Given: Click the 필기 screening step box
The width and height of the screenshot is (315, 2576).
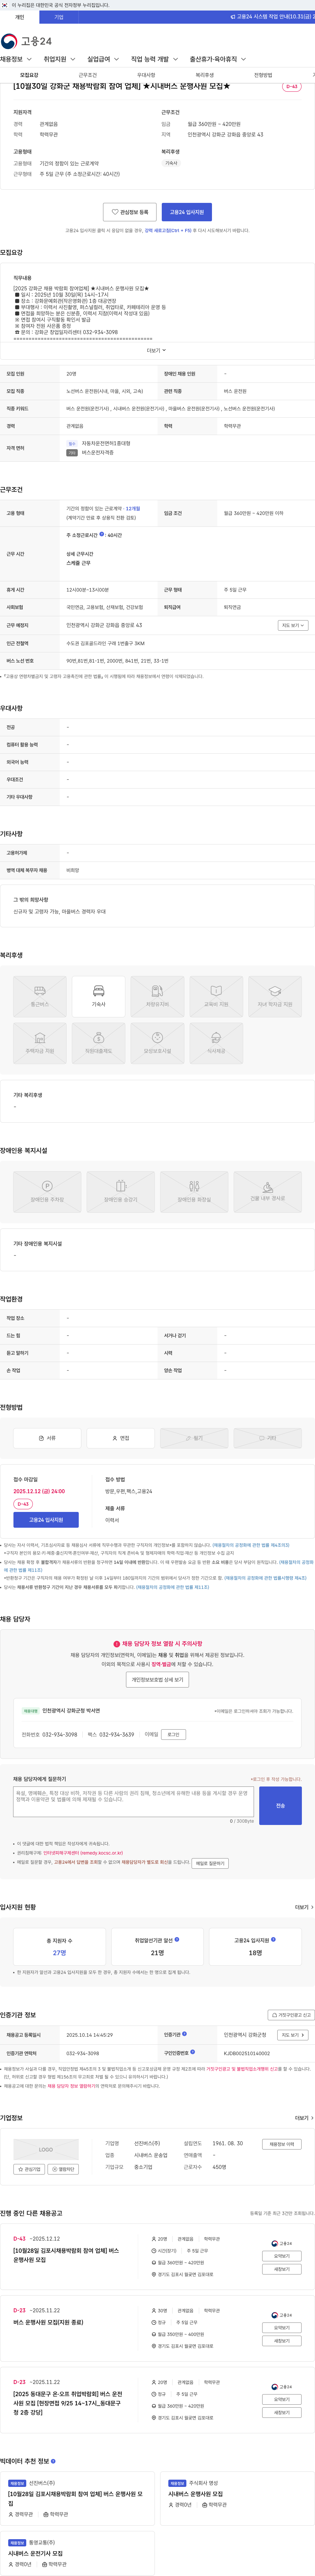Looking at the screenshot, I should tap(194, 1438).
